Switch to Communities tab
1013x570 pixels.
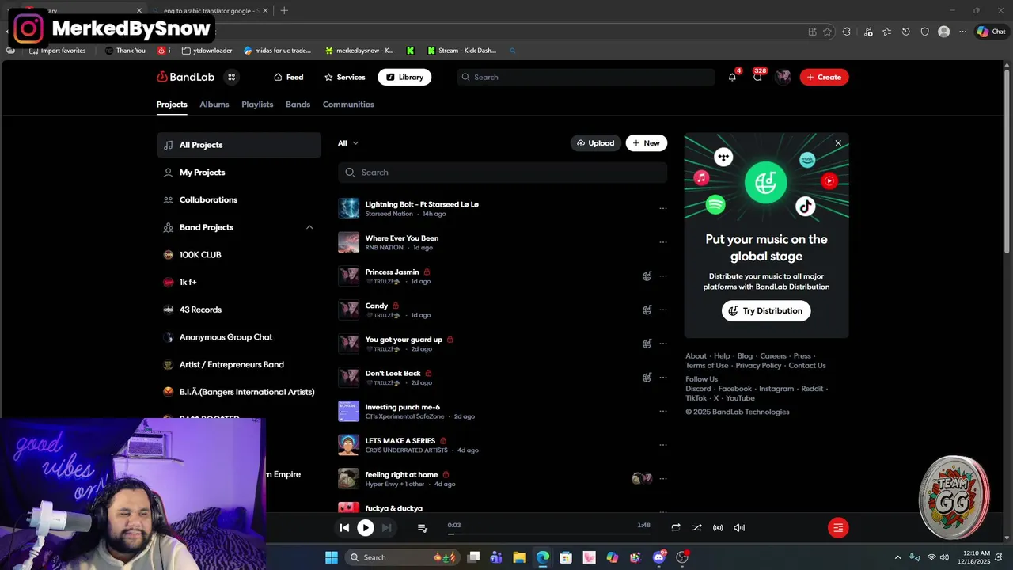pos(348,104)
